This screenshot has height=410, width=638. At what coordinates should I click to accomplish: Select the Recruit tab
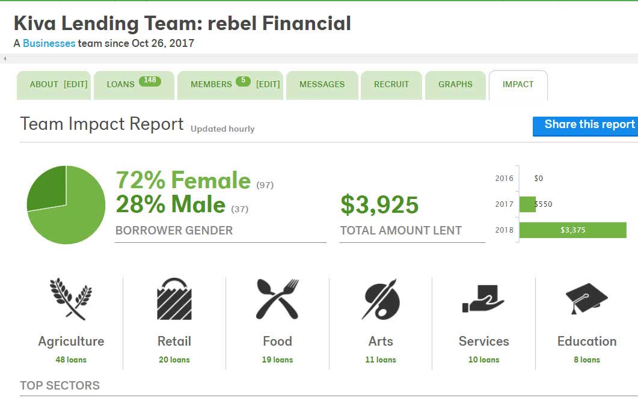click(x=391, y=85)
